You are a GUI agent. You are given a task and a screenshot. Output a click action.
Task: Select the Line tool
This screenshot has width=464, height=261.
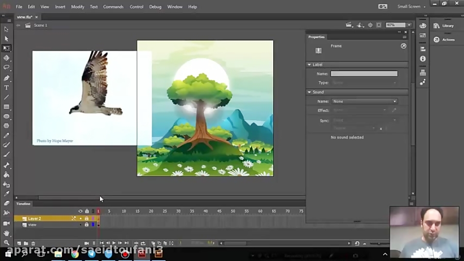tap(6, 97)
